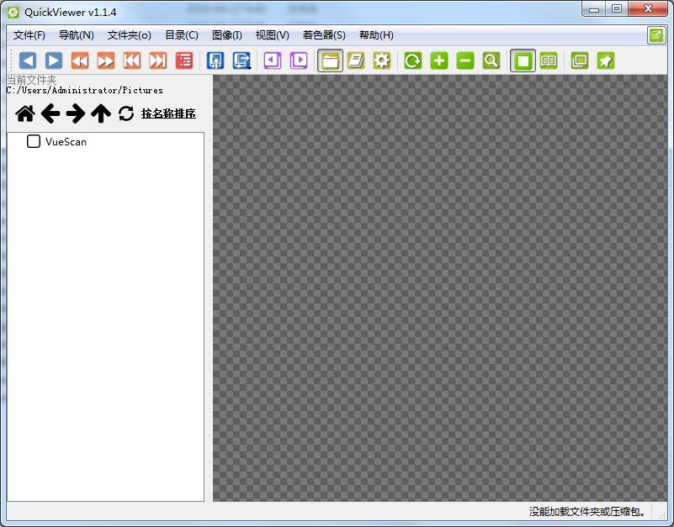Image resolution: width=674 pixels, height=527 pixels.
Task: Select the VueScan folder entry
Action: click(66, 141)
